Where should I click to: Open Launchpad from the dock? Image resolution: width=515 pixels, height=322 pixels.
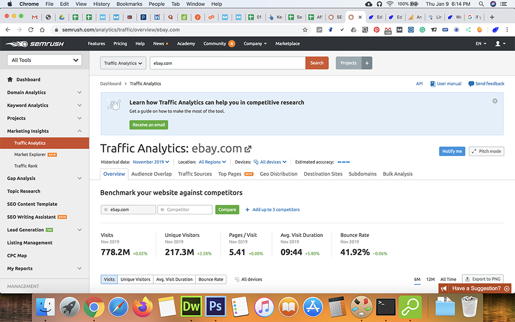coord(69,307)
